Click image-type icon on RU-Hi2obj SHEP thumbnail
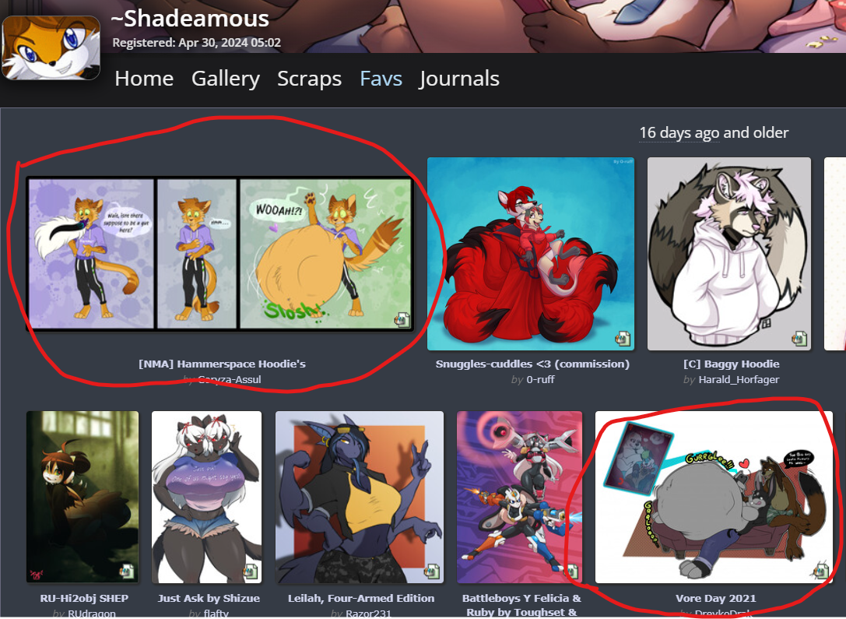The height and width of the screenshot is (619, 846). click(x=127, y=571)
